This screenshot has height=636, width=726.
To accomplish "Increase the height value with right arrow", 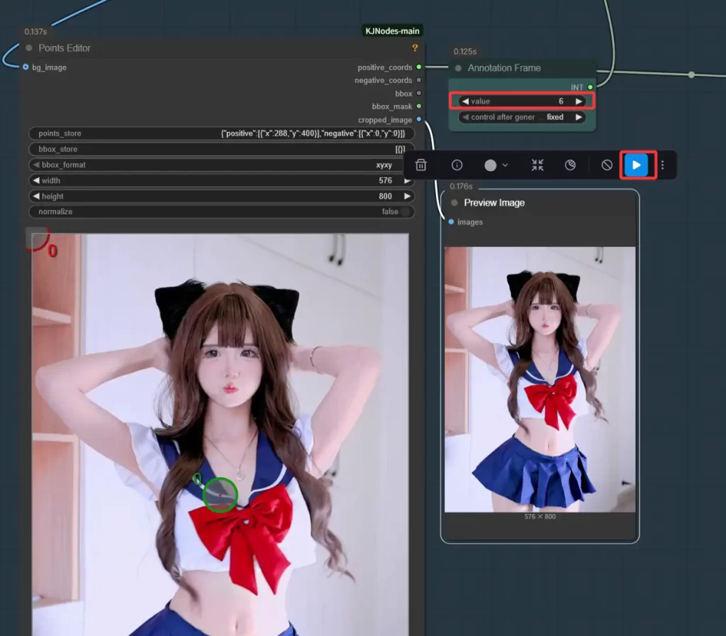I will click(407, 196).
